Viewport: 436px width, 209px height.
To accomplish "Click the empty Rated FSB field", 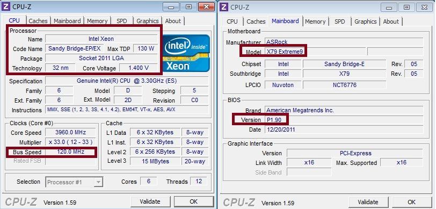I will tap(71, 161).
